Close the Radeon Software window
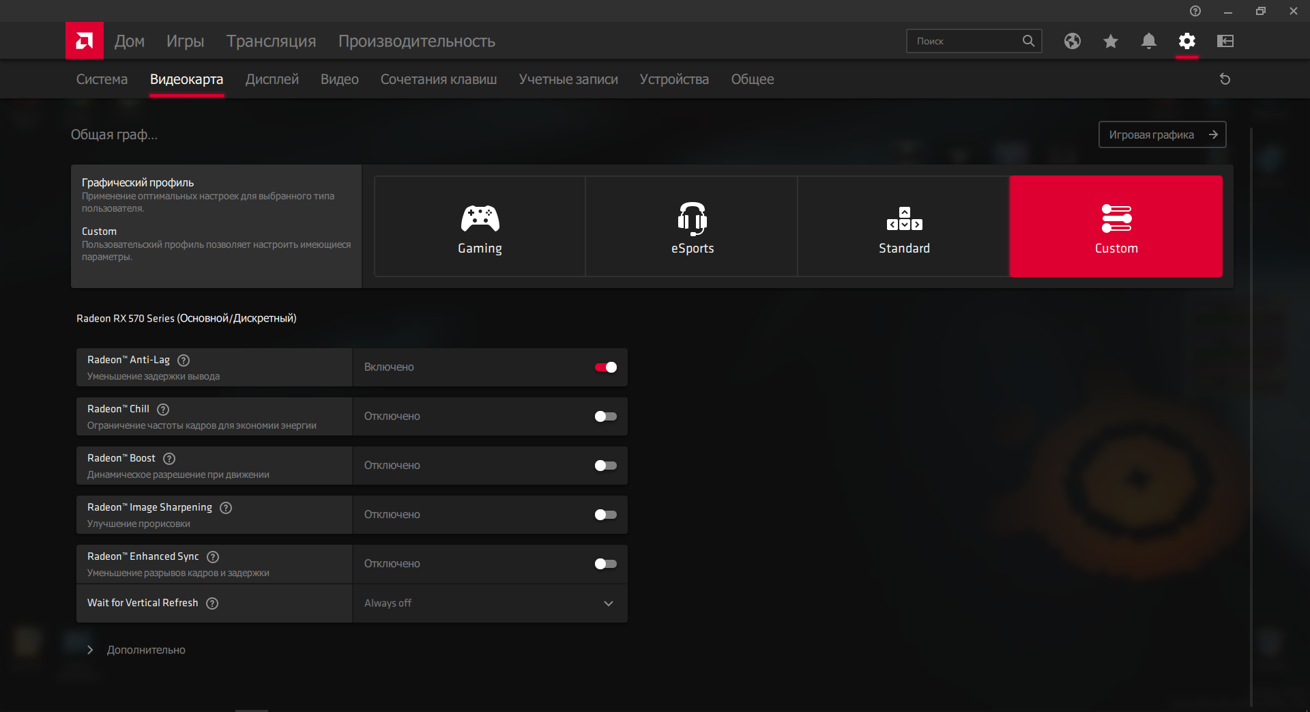The image size is (1310, 712). pyautogui.click(x=1294, y=11)
